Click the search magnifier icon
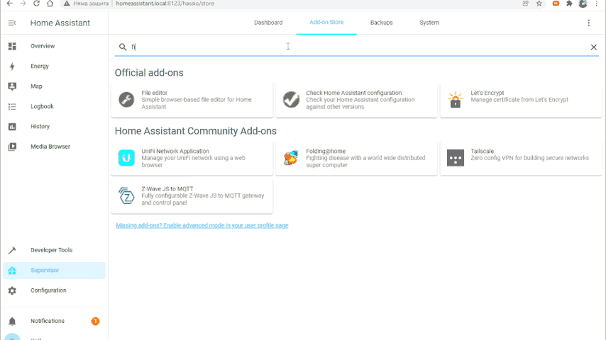Image resolution: width=606 pixels, height=340 pixels. tap(123, 47)
